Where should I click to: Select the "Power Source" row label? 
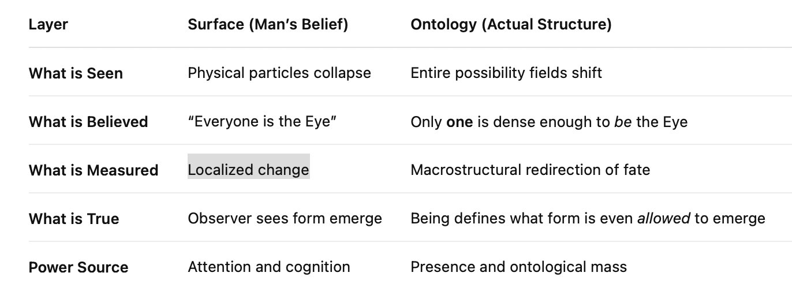pos(79,267)
